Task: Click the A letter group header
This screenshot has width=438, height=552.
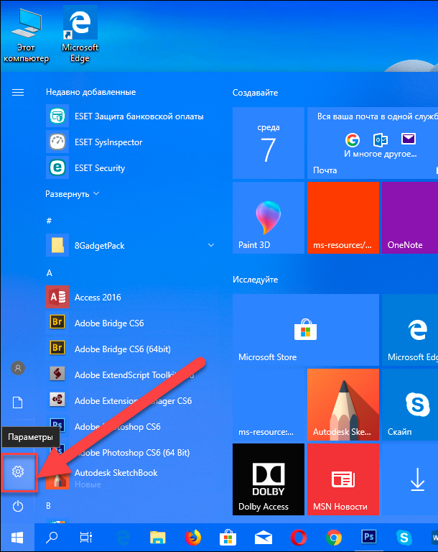Action: tap(50, 273)
